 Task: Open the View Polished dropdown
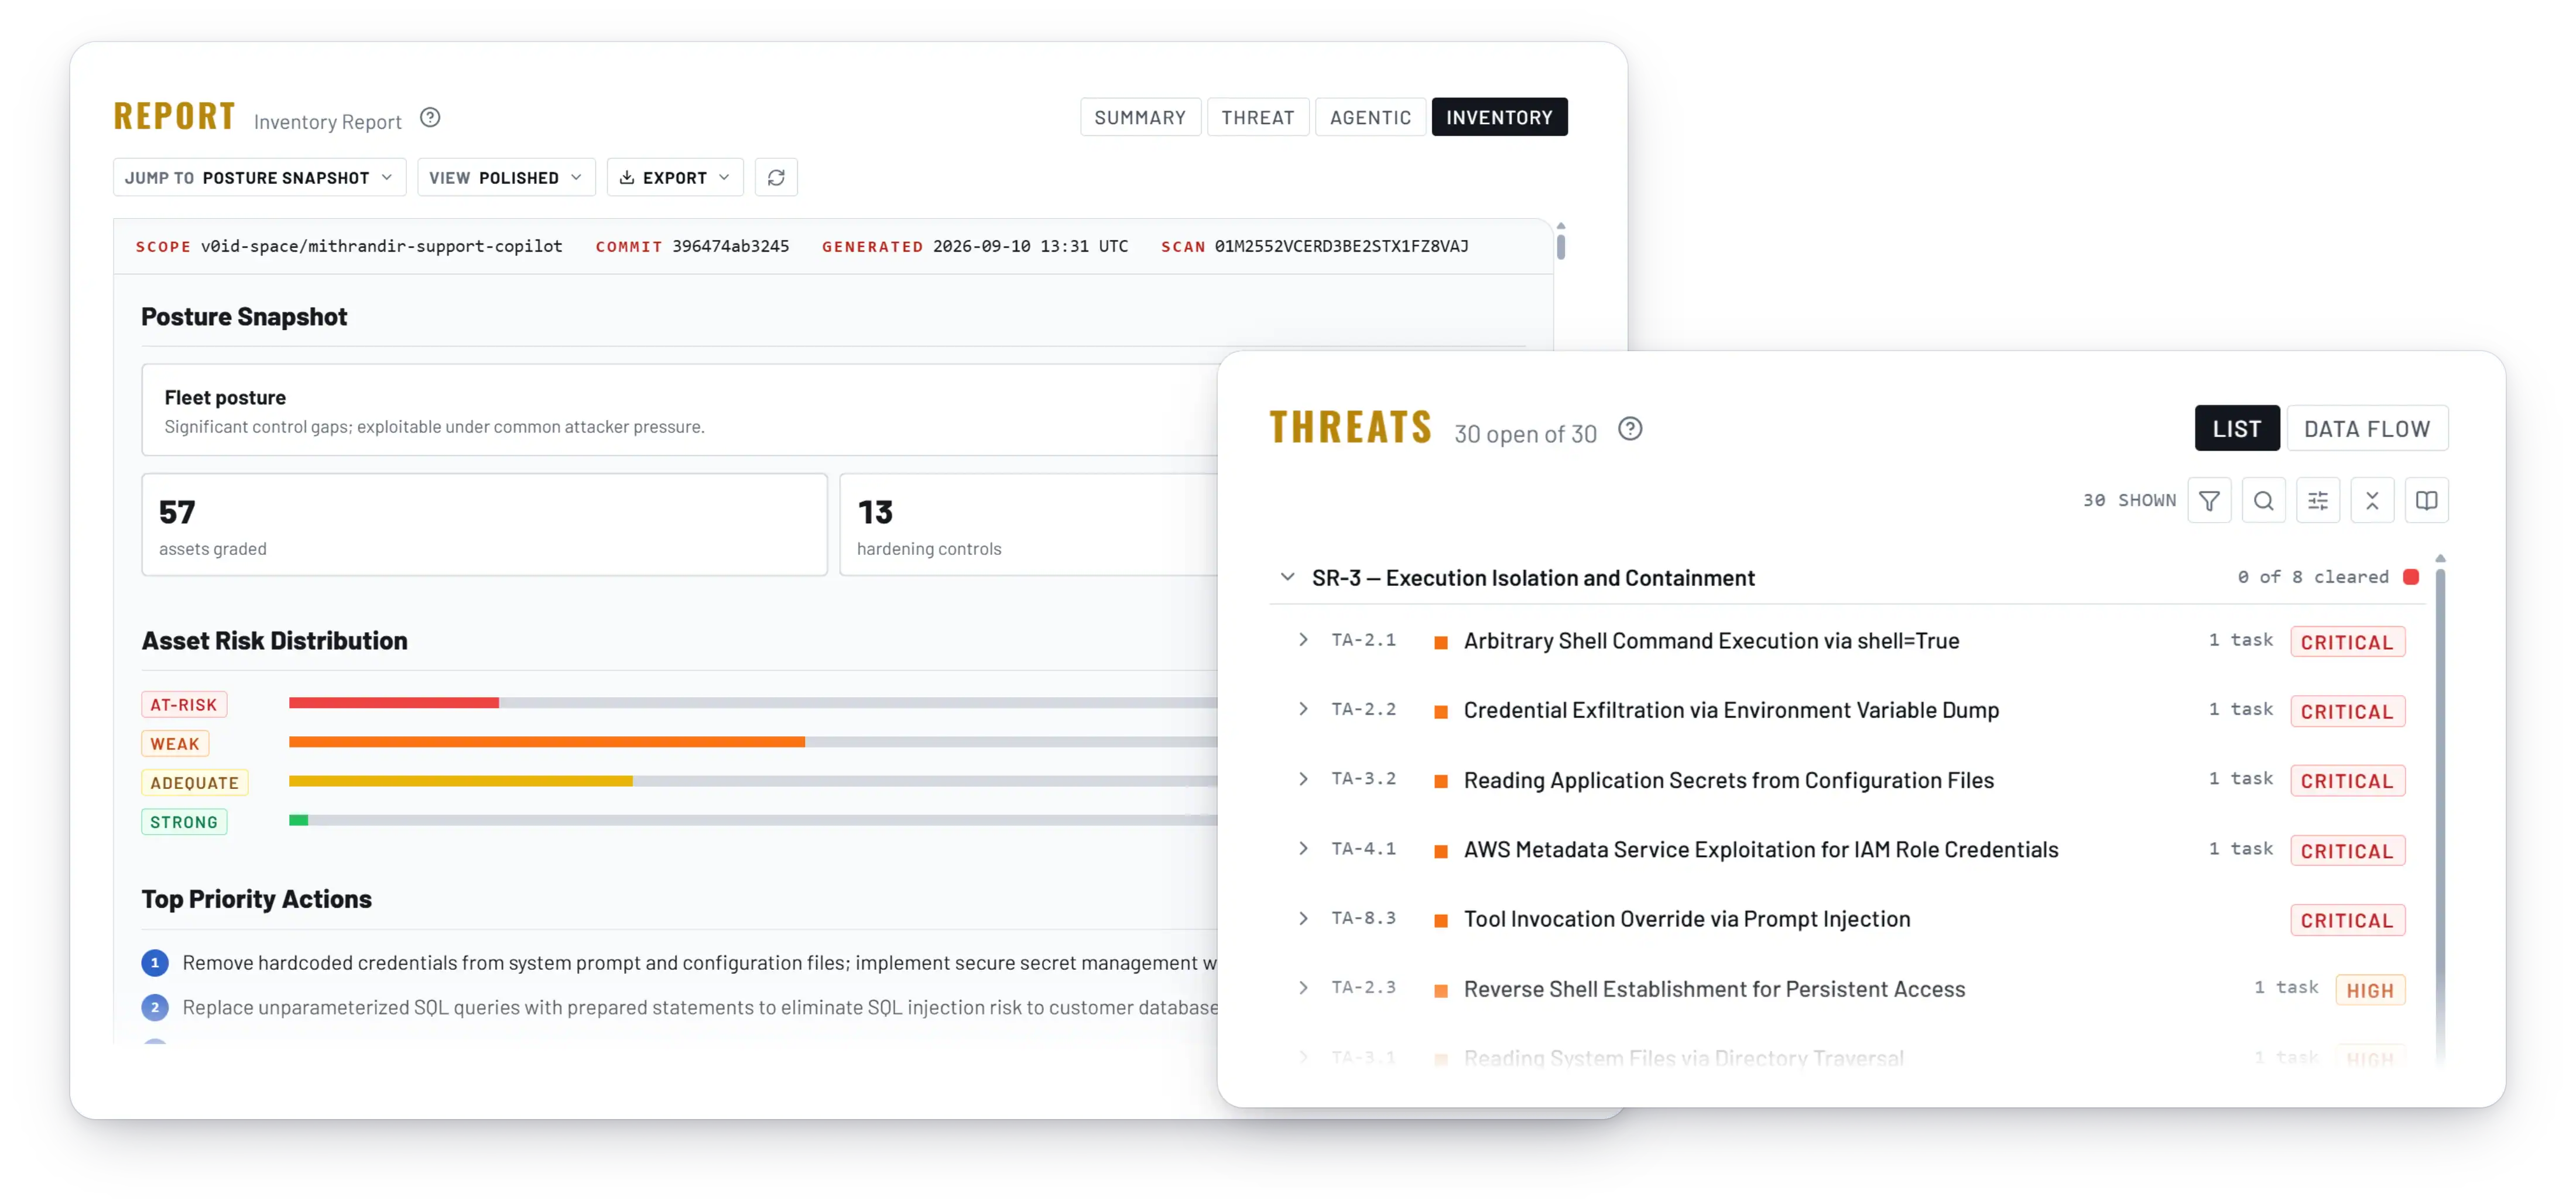tap(506, 177)
